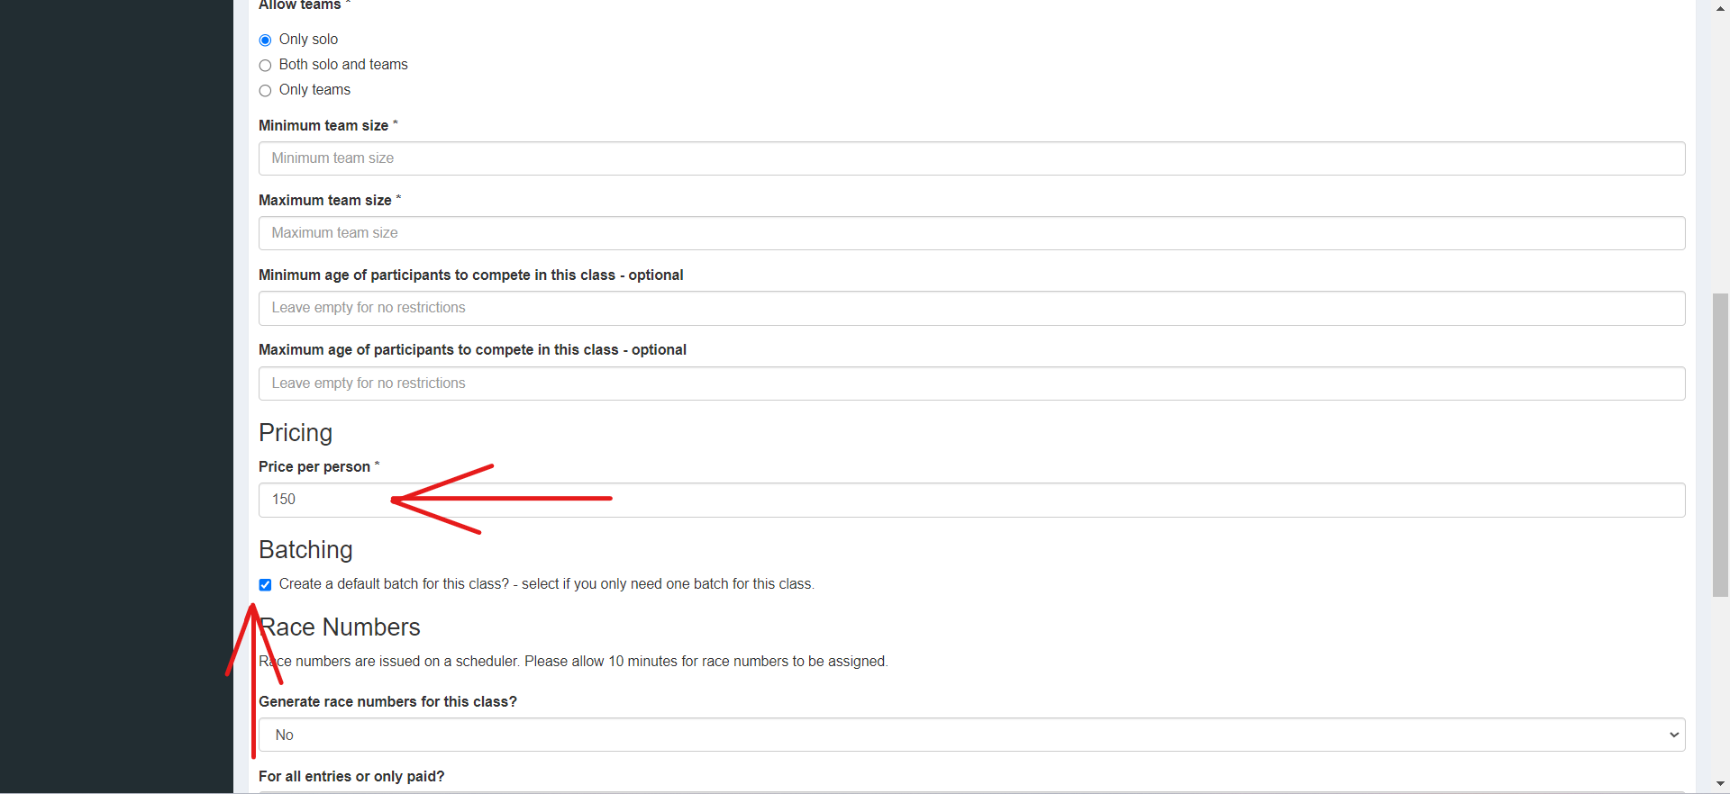Click the Minimum team size field

pos(971,158)
